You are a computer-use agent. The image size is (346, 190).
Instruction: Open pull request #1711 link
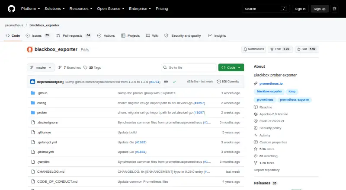[155, 82]
